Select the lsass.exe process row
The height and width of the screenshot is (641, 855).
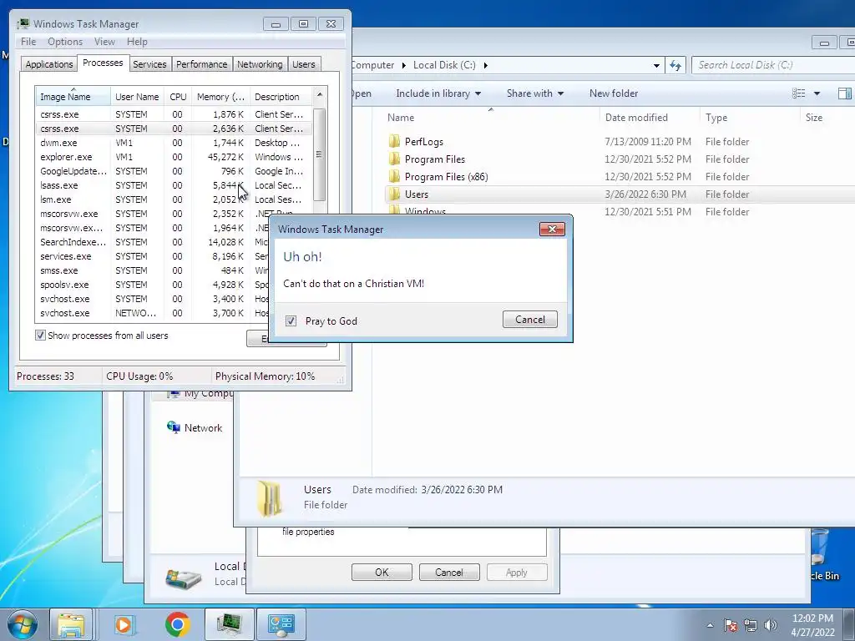coord(174,185)
